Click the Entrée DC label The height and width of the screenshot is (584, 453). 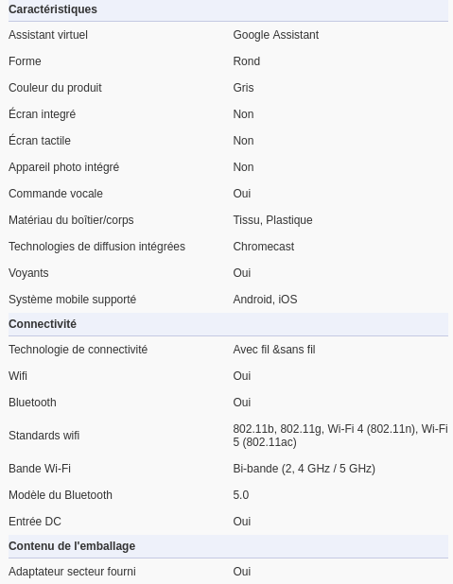click(x=35, y=522)
